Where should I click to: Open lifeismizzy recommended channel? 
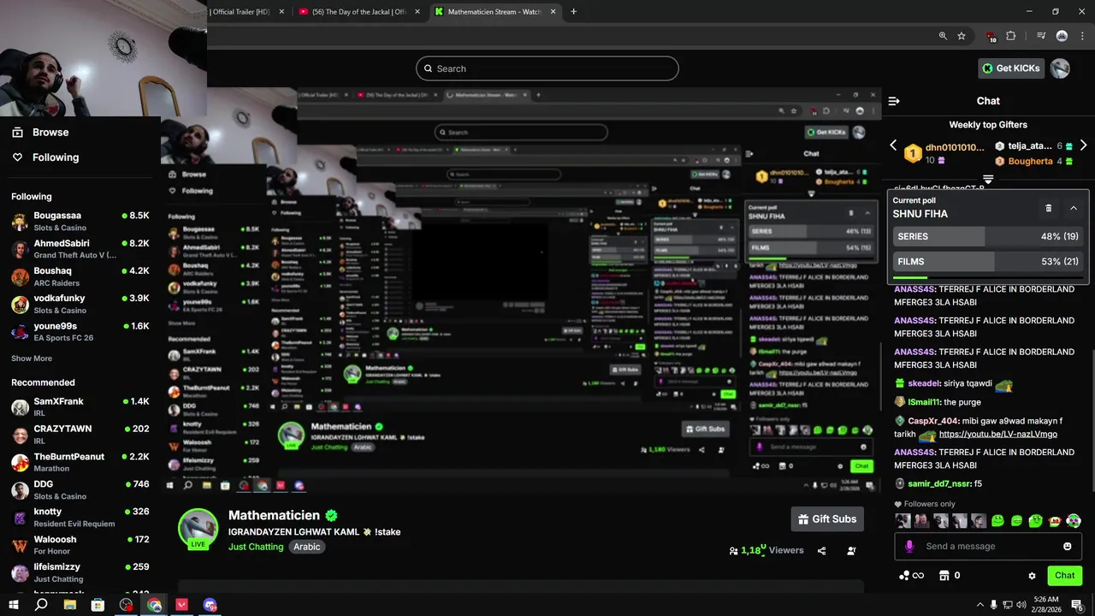coord(80,572)
